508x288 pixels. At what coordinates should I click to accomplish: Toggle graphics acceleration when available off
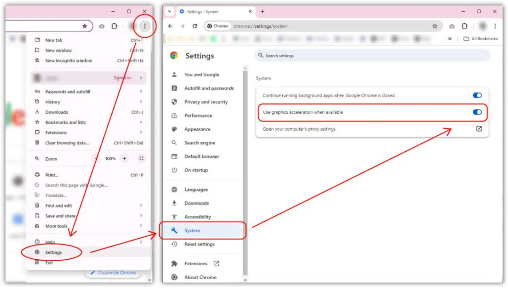(x=477, y=112)
